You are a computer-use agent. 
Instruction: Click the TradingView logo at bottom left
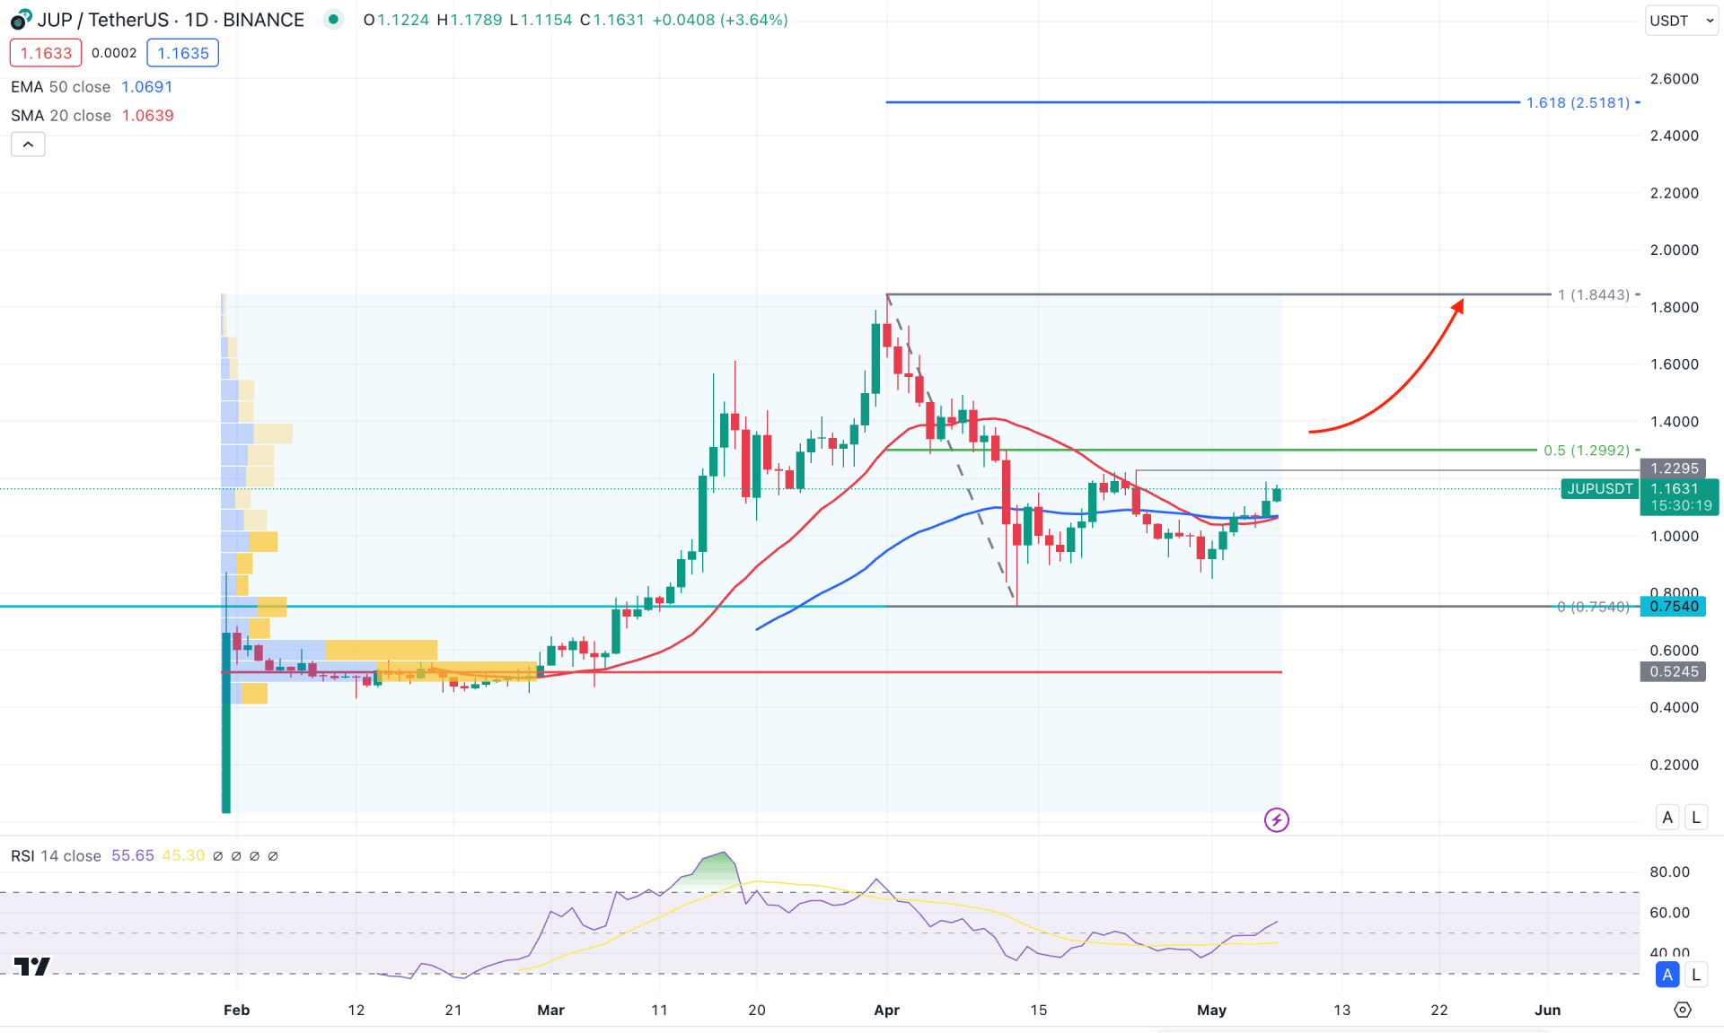32,966
